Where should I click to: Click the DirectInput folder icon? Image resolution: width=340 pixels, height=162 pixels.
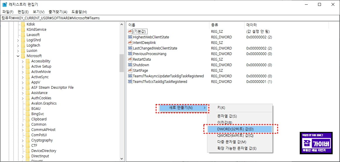click(28, 156)
